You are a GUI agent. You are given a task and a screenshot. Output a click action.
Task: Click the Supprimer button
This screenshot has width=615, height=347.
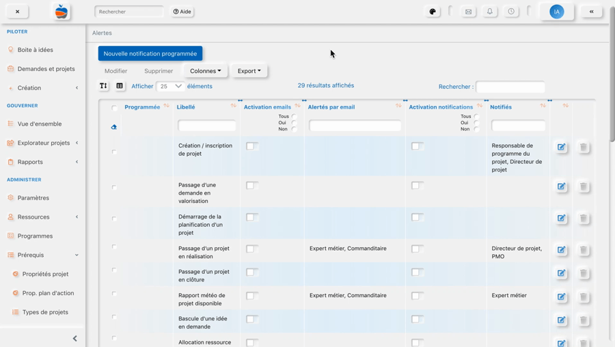159,71
